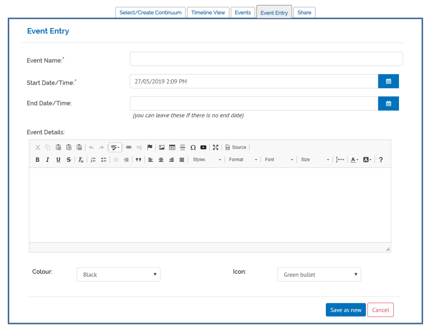Embed a YouTube video
The height and width of the screenshot is (329, 430).
click(203, 147)
